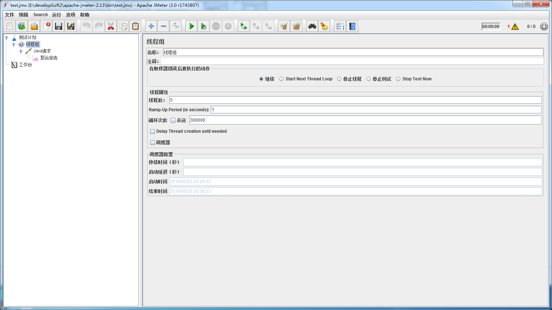Viewport: 552px width, 310px height.
Task: Open Search with the binoculars icon
Action: 312,26
